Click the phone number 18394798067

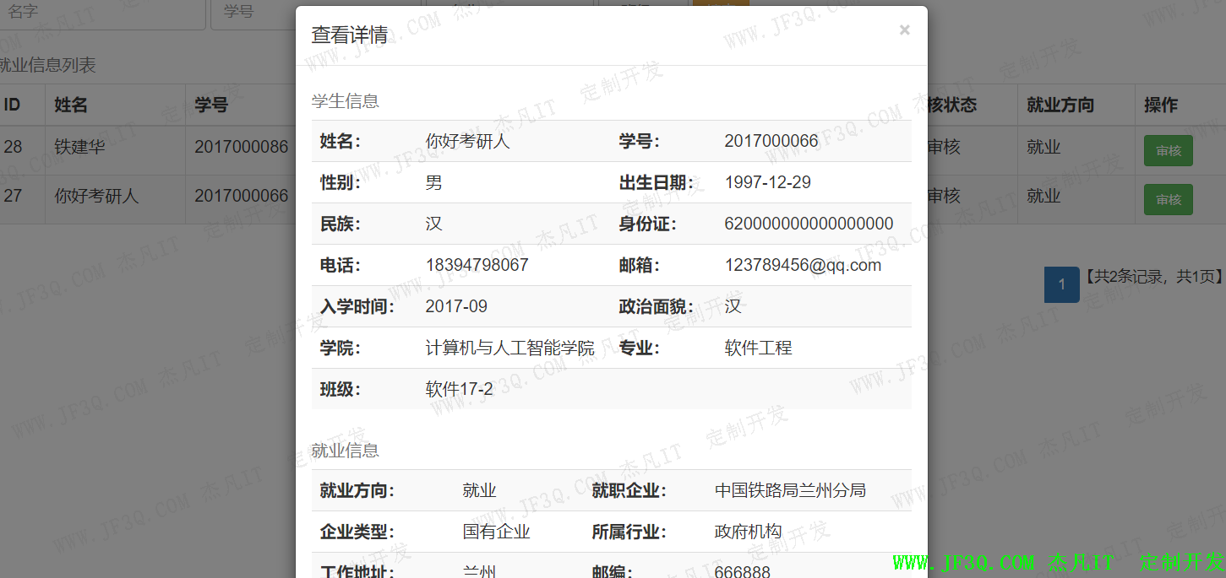coord(477,265)
